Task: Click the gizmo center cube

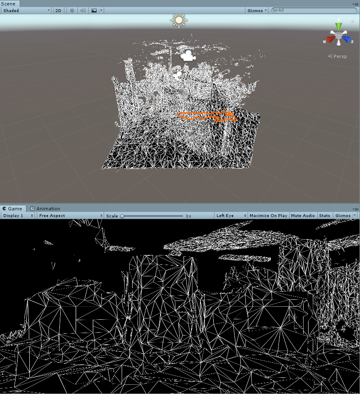Action: pos(339,36)
